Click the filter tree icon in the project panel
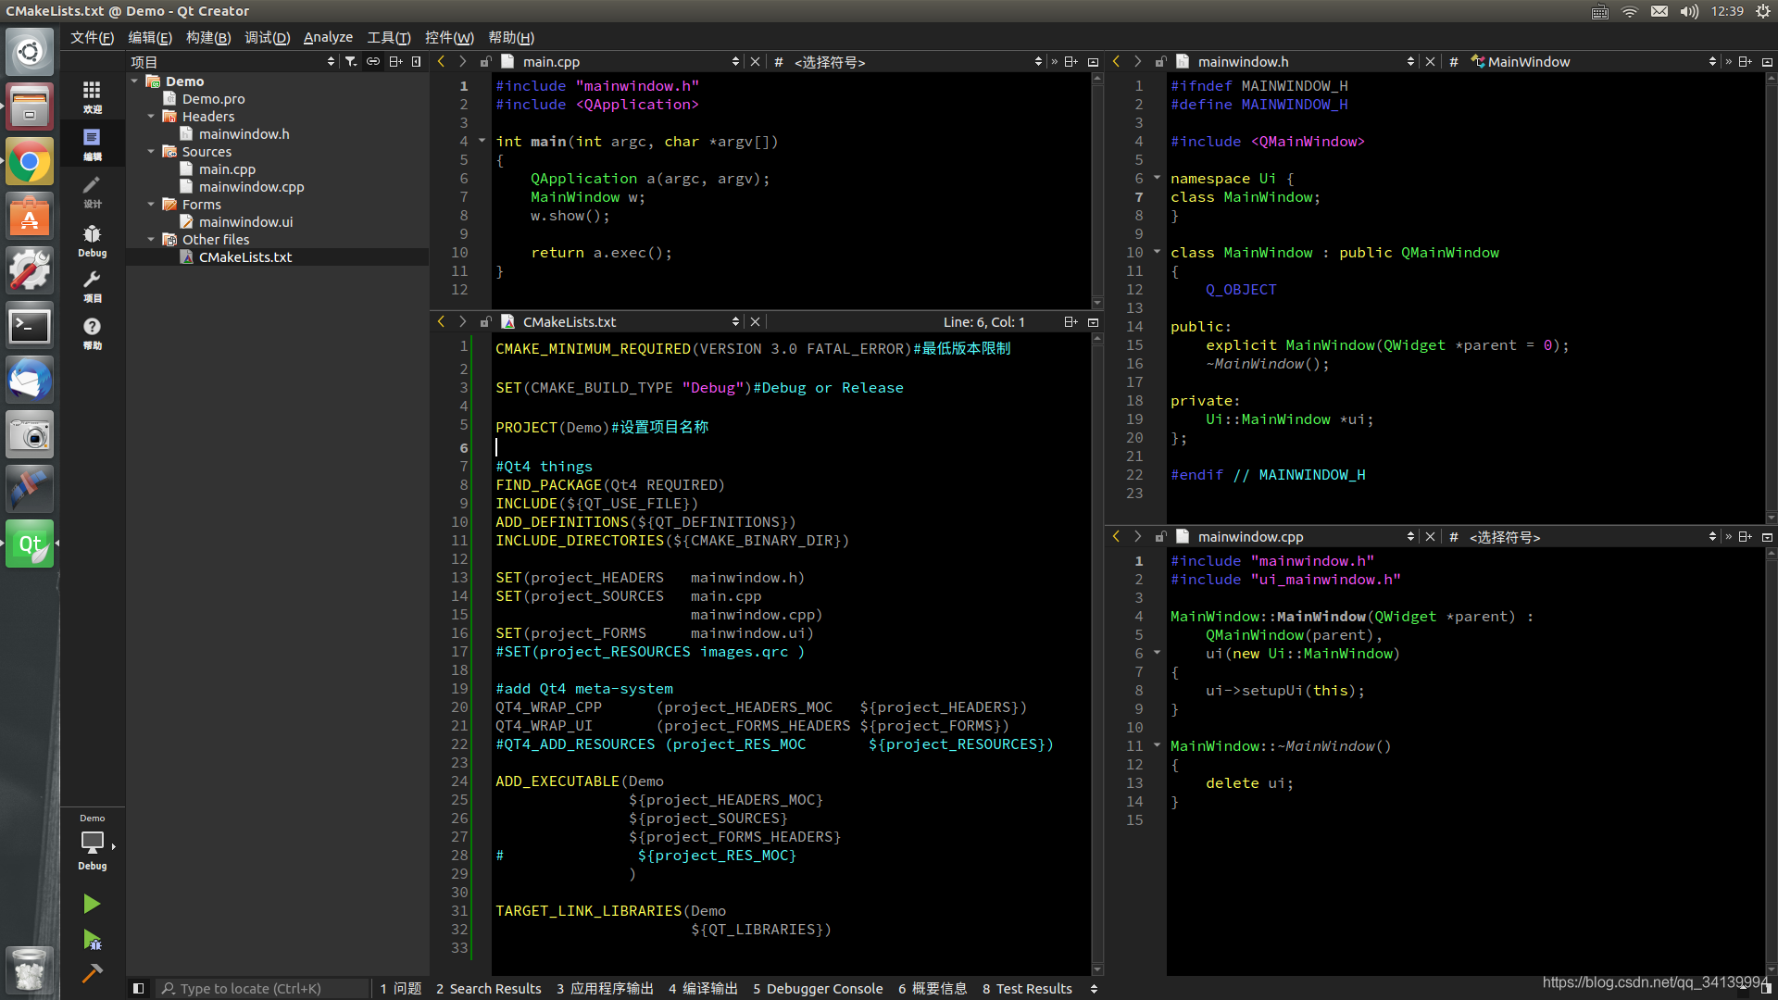Screen dimensions: 1778x1000 click(x=351, y=62)
